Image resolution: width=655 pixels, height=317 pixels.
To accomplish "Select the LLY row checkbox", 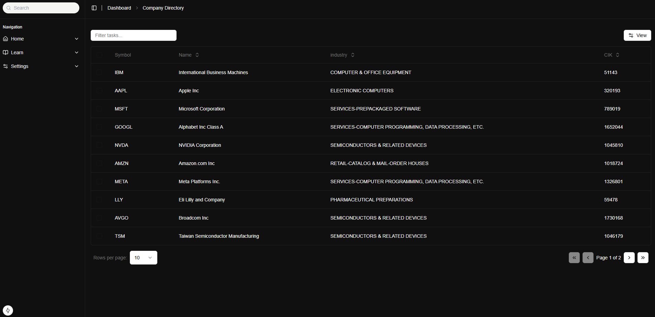I will point(99,200).
